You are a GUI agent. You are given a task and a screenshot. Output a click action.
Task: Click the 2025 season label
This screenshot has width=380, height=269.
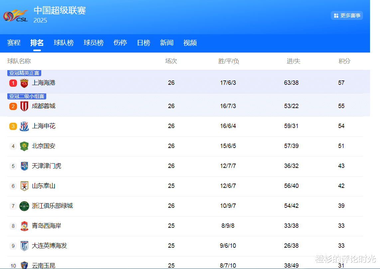click(x=40, y=20)
